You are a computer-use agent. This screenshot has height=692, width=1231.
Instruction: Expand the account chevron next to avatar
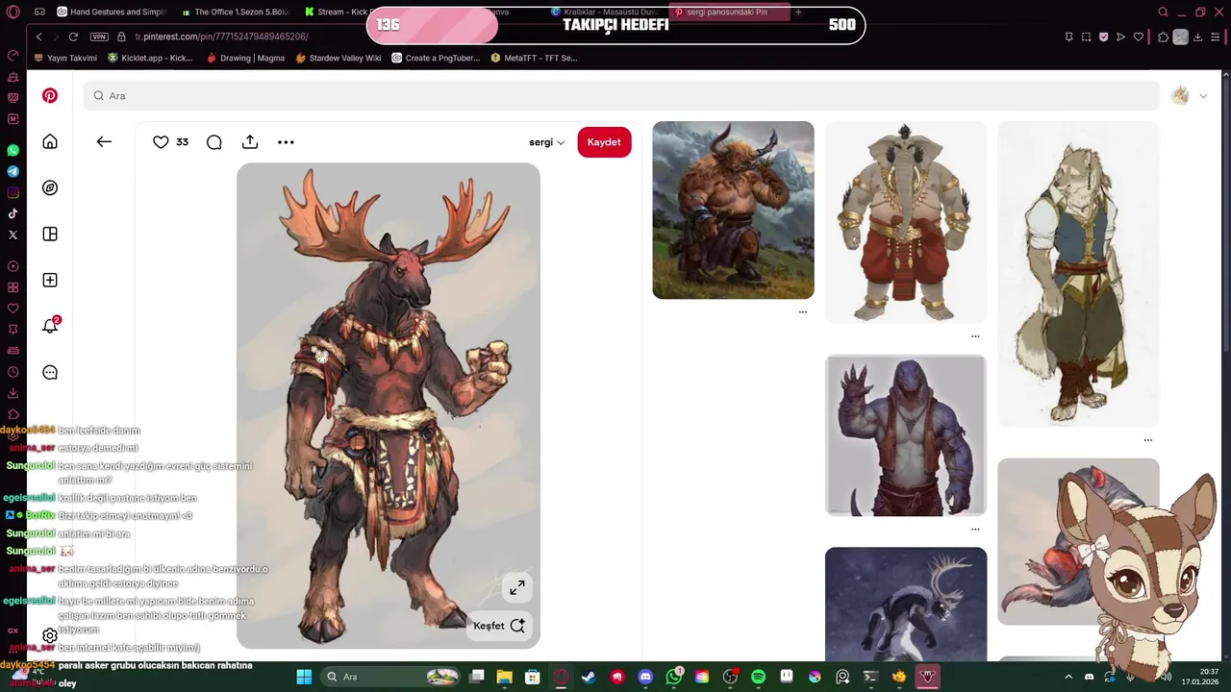point(1202,95)
